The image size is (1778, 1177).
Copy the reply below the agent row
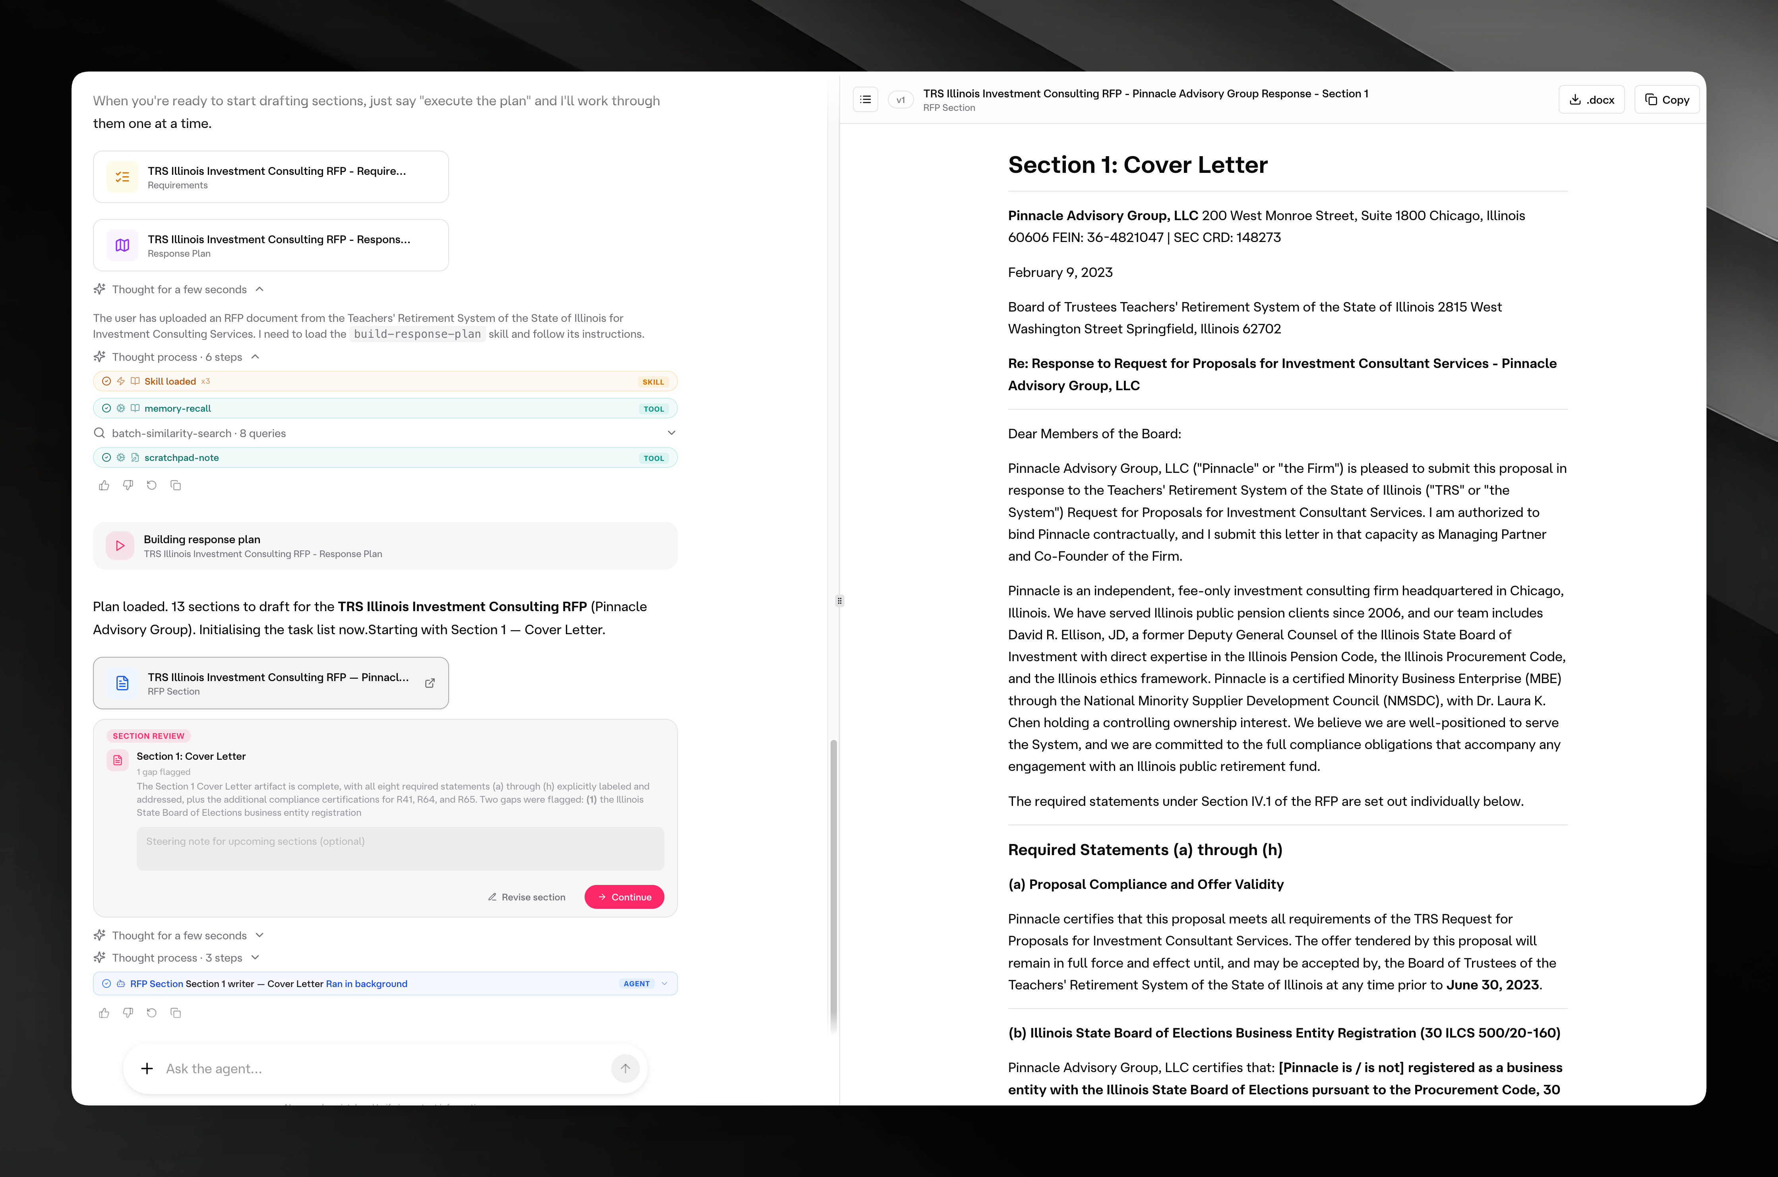tap(176, 1013)
